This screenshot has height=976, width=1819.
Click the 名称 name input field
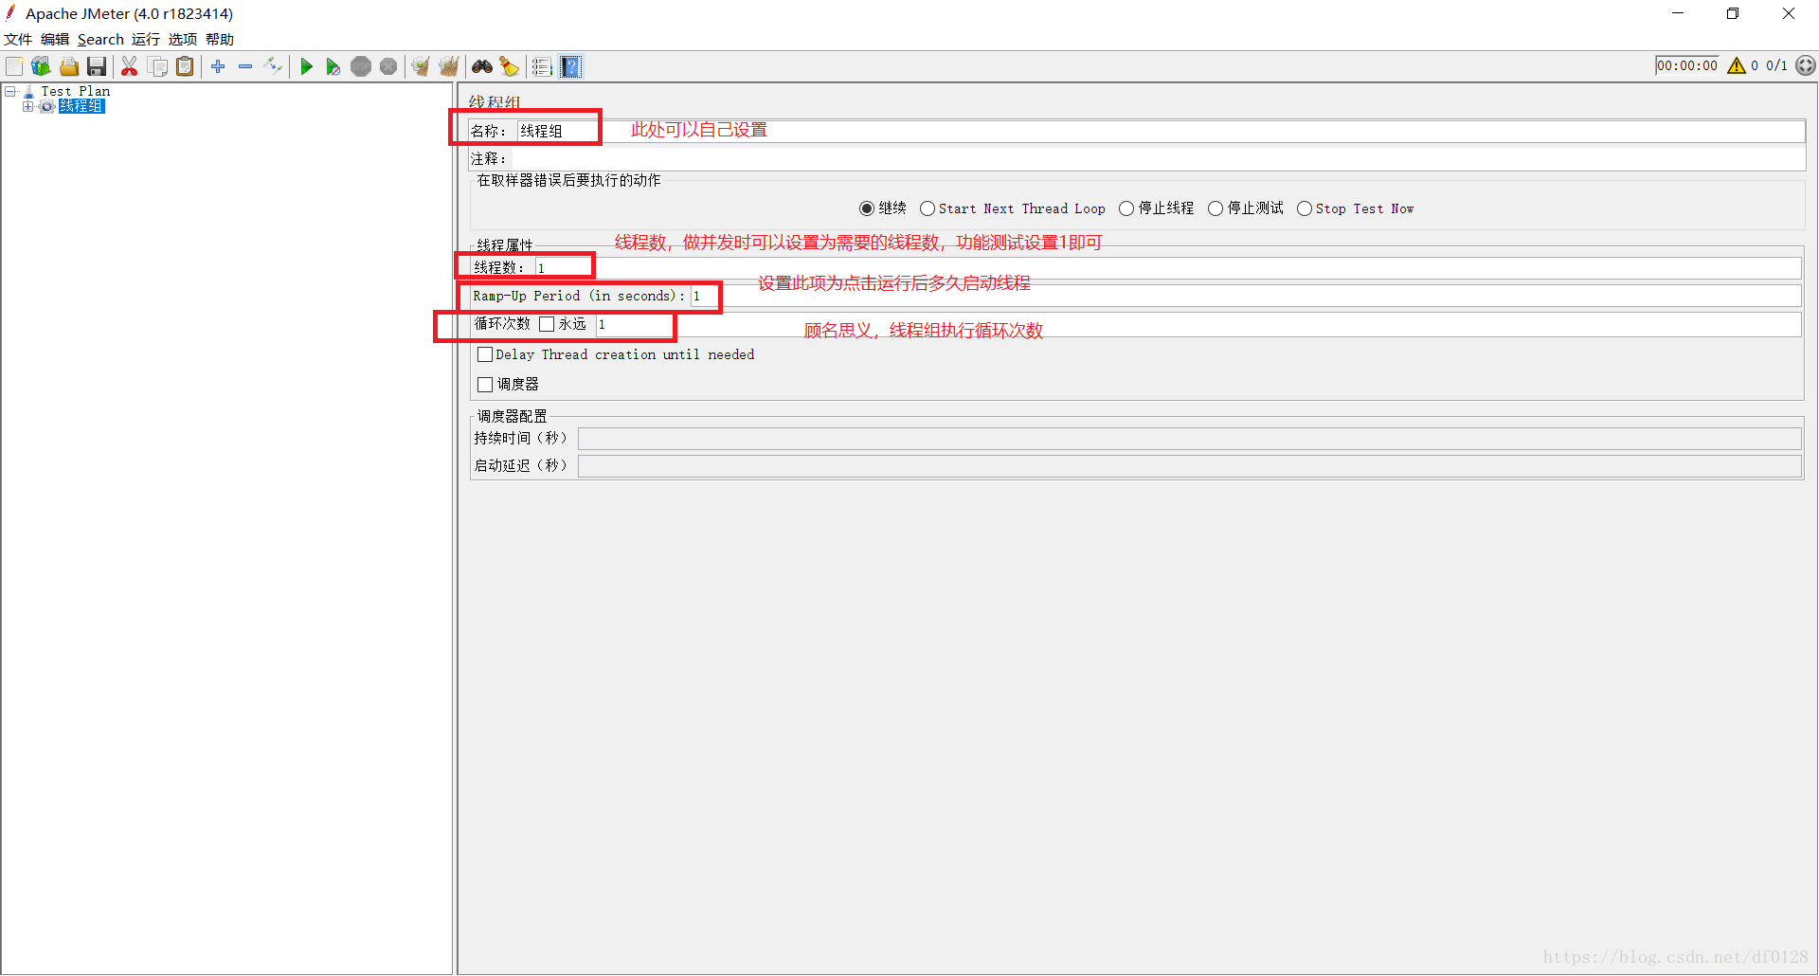1160,131
